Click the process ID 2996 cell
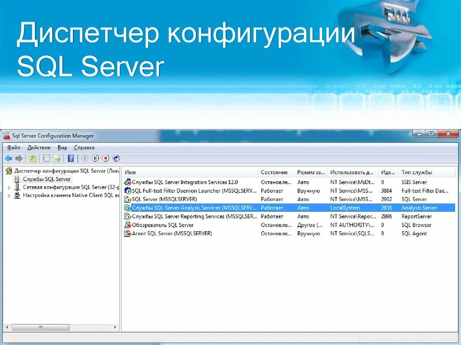 (386, 216)
